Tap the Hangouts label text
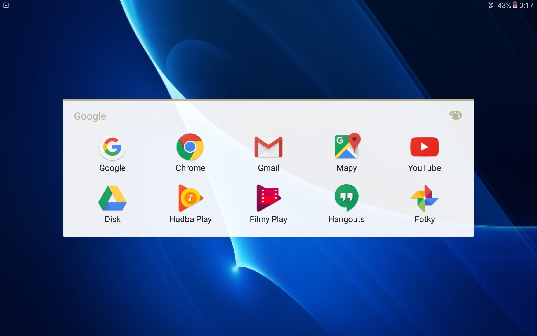This screenshot has height=336, width=537. pos(346,219)
